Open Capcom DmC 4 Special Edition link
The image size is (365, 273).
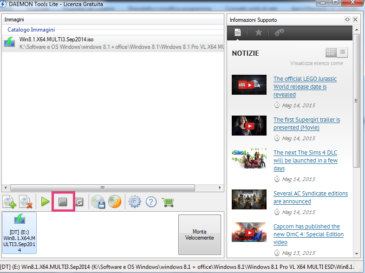coord(308,234)
